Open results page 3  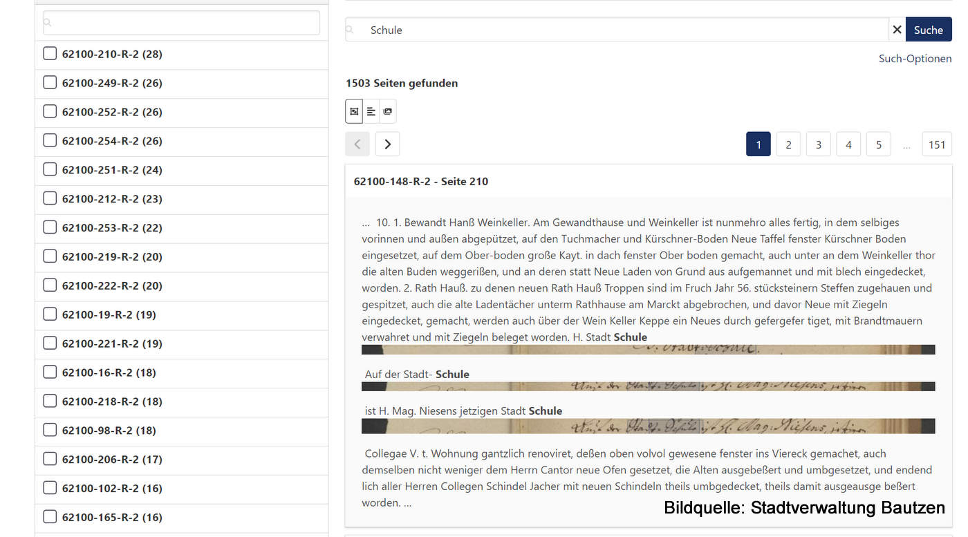click(x=818, y=144)
